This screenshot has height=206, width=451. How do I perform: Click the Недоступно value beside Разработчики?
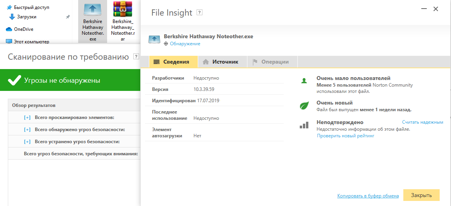(206, 78)
